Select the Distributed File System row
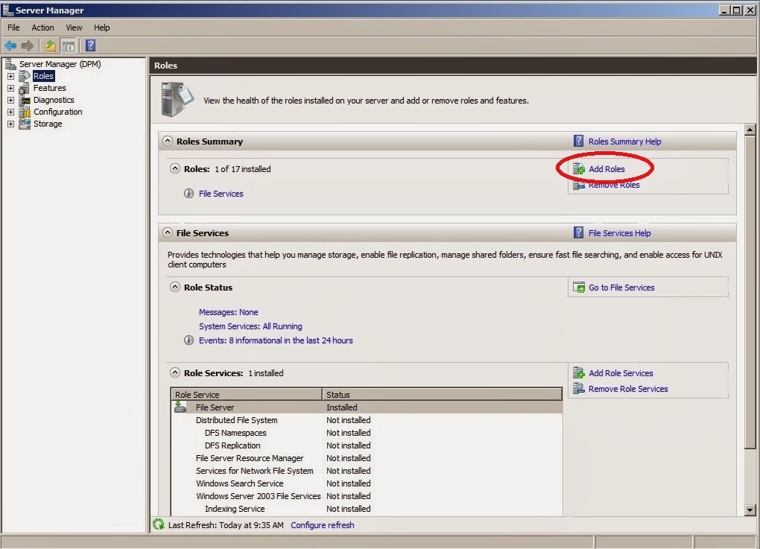 click(367, 420)
